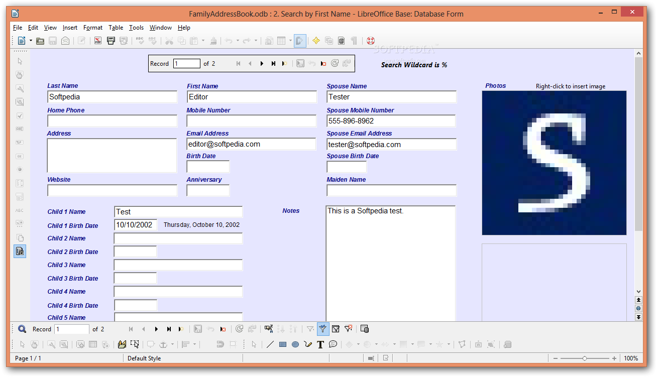Open the New document dropdown arrow
Screen dimensions: 657x377
31,41
